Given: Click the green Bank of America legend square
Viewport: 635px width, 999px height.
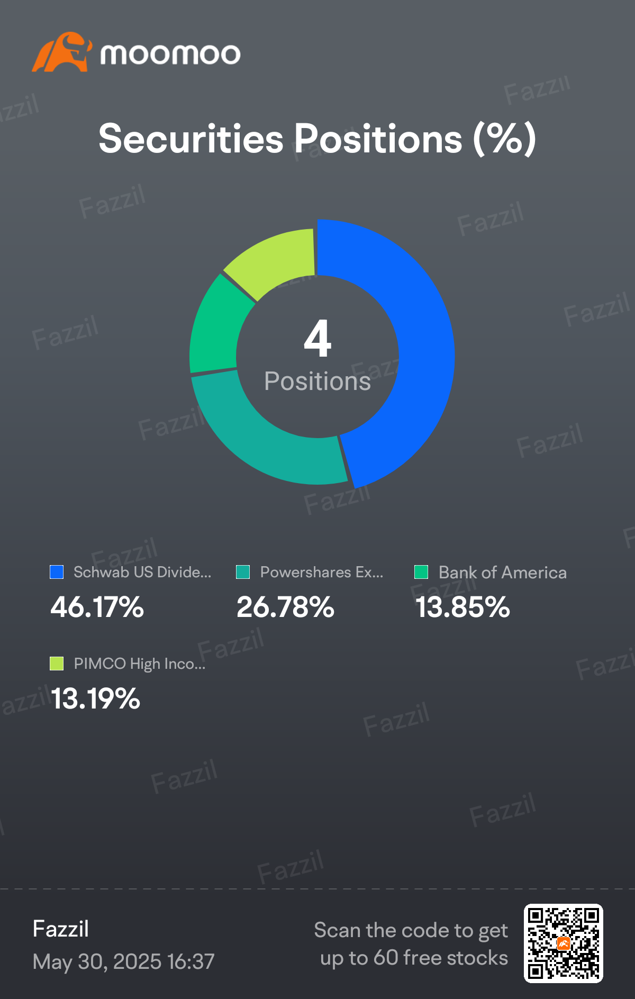Looking at the screenshot, I should pos(421,572).
